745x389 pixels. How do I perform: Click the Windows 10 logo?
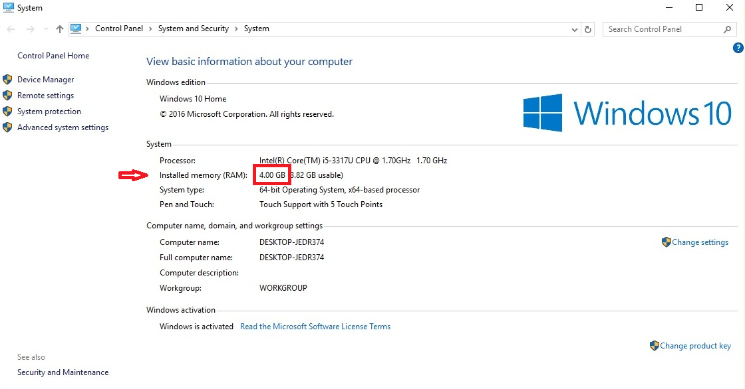coord(627,112)
